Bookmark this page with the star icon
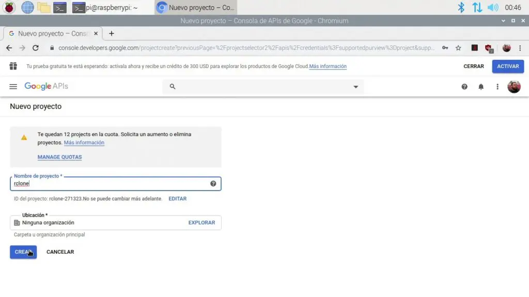Image resolution: width=529 pixels, height=297 pixels. 458,48
